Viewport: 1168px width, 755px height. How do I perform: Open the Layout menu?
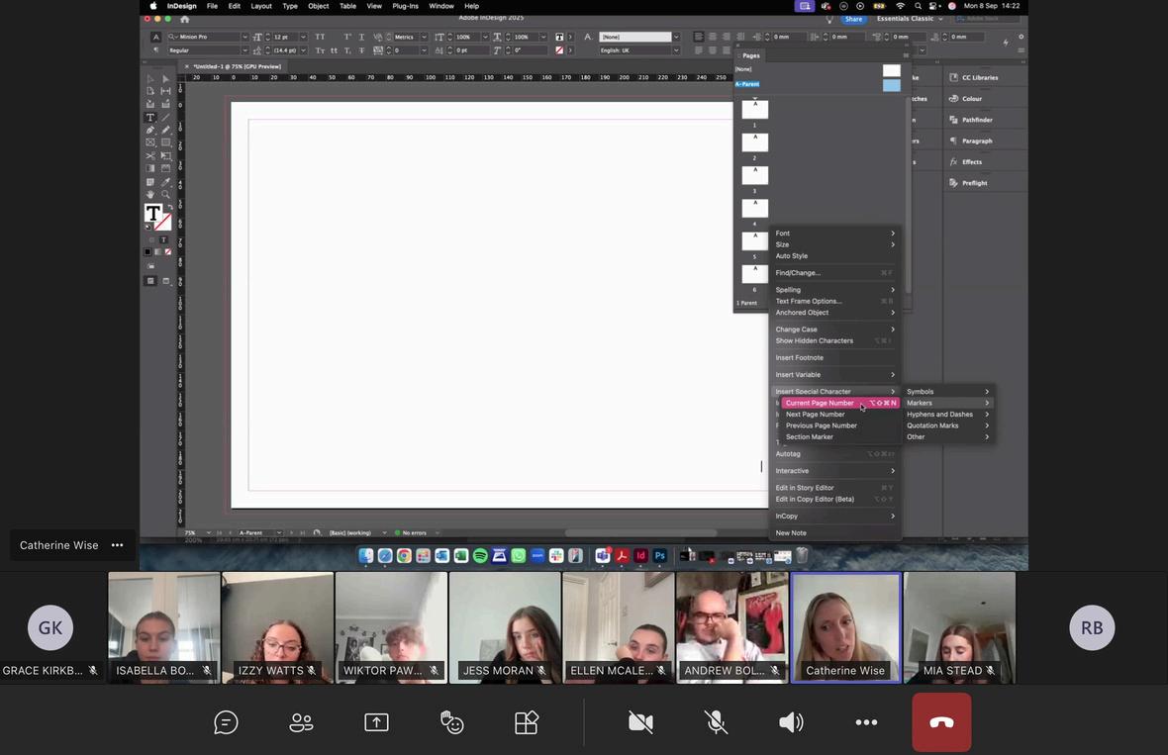(x=260, y=6)
